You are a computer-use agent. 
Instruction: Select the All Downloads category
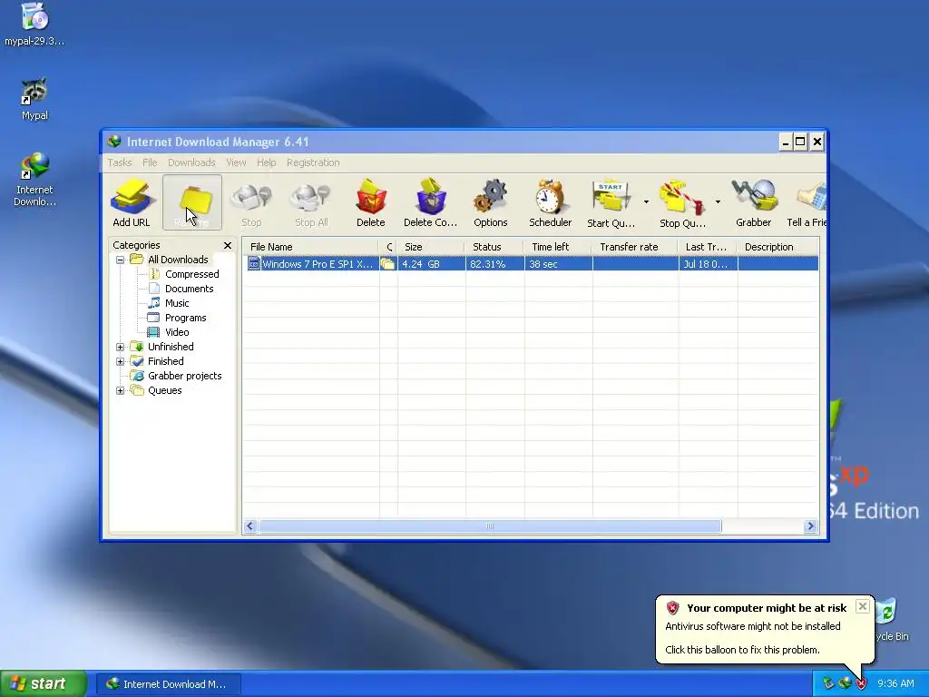178,260
